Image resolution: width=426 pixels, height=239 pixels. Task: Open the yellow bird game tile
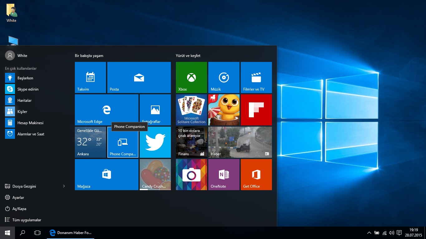click(224, 110)
